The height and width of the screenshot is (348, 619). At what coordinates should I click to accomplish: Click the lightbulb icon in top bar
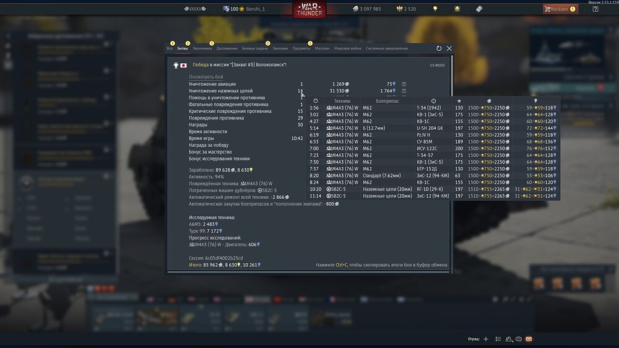435,9
